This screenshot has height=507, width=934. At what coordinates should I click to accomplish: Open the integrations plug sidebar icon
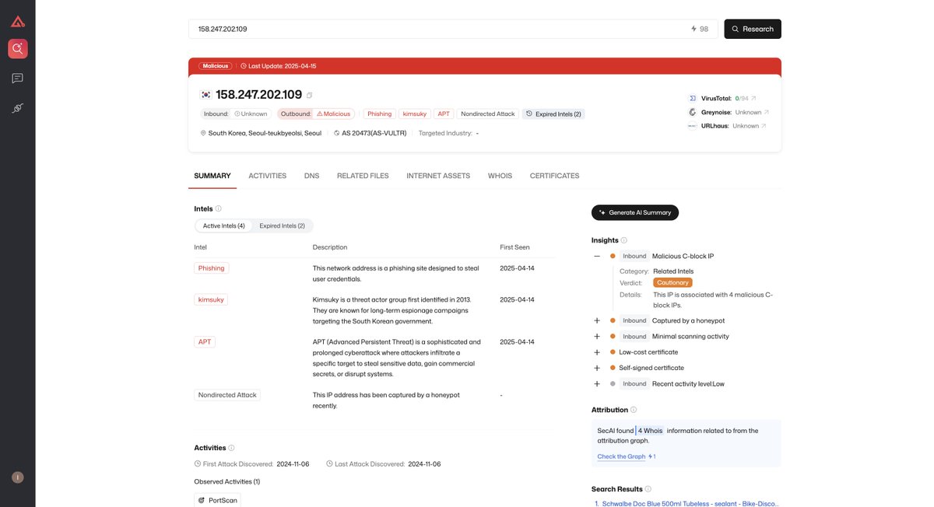(17, 108)
